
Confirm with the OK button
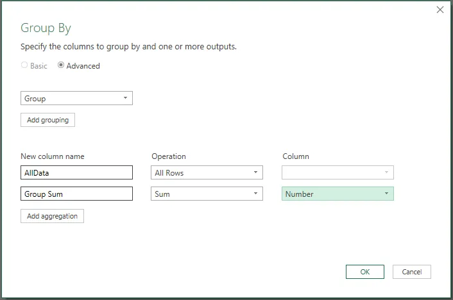(x=365, y=272)
